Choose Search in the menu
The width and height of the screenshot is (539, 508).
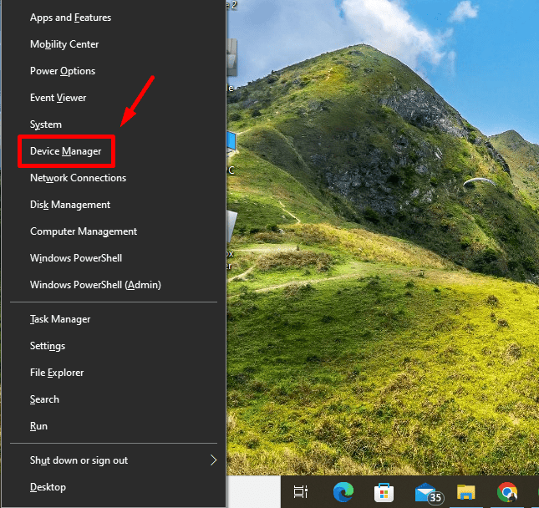(114, 399)
